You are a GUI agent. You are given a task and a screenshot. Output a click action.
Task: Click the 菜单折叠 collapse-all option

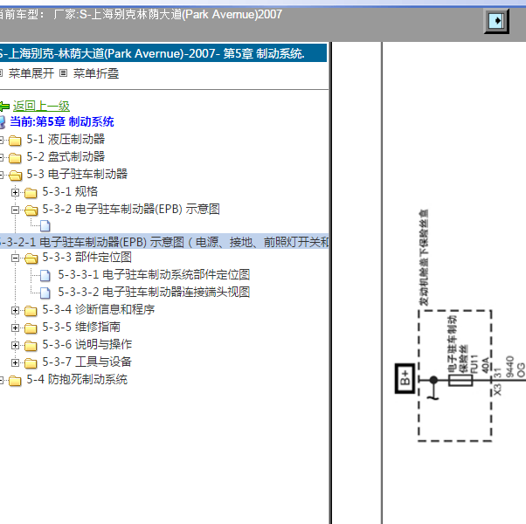(96, 73)
